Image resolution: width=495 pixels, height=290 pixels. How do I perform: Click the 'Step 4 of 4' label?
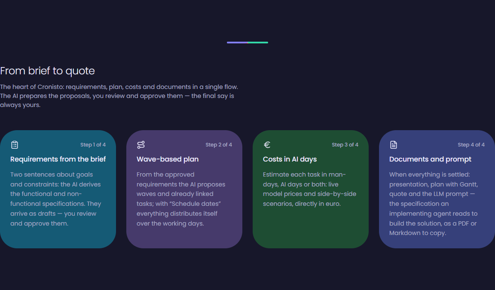[471, 144]
